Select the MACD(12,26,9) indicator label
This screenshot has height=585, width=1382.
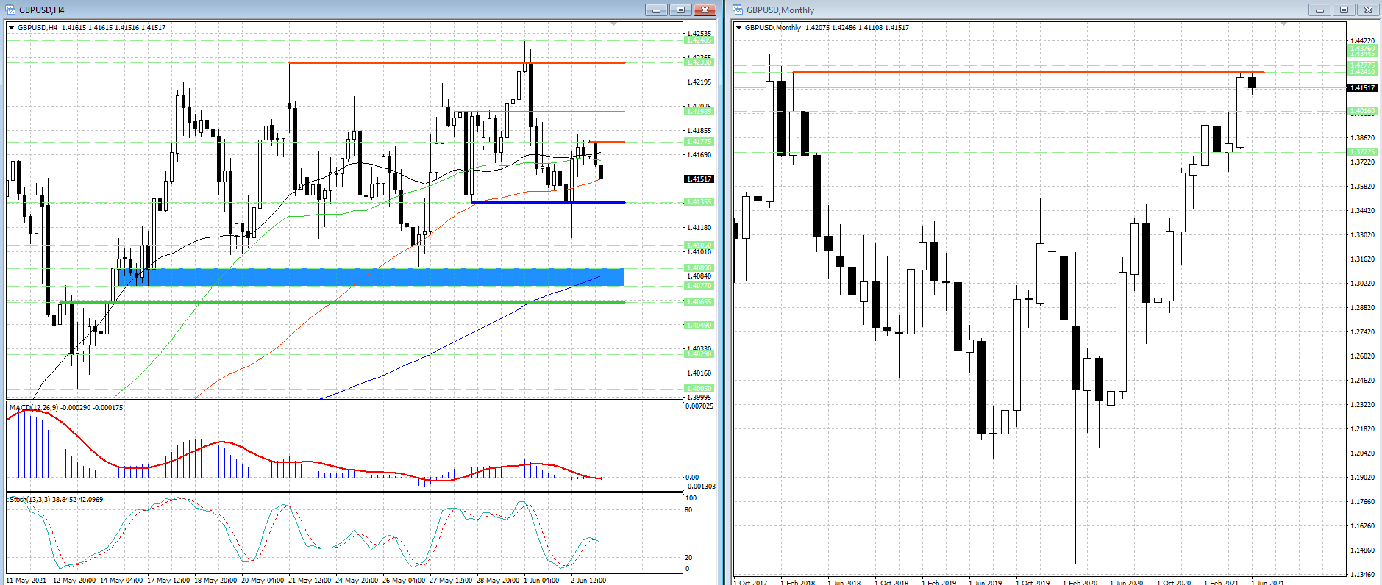point(34,407)
